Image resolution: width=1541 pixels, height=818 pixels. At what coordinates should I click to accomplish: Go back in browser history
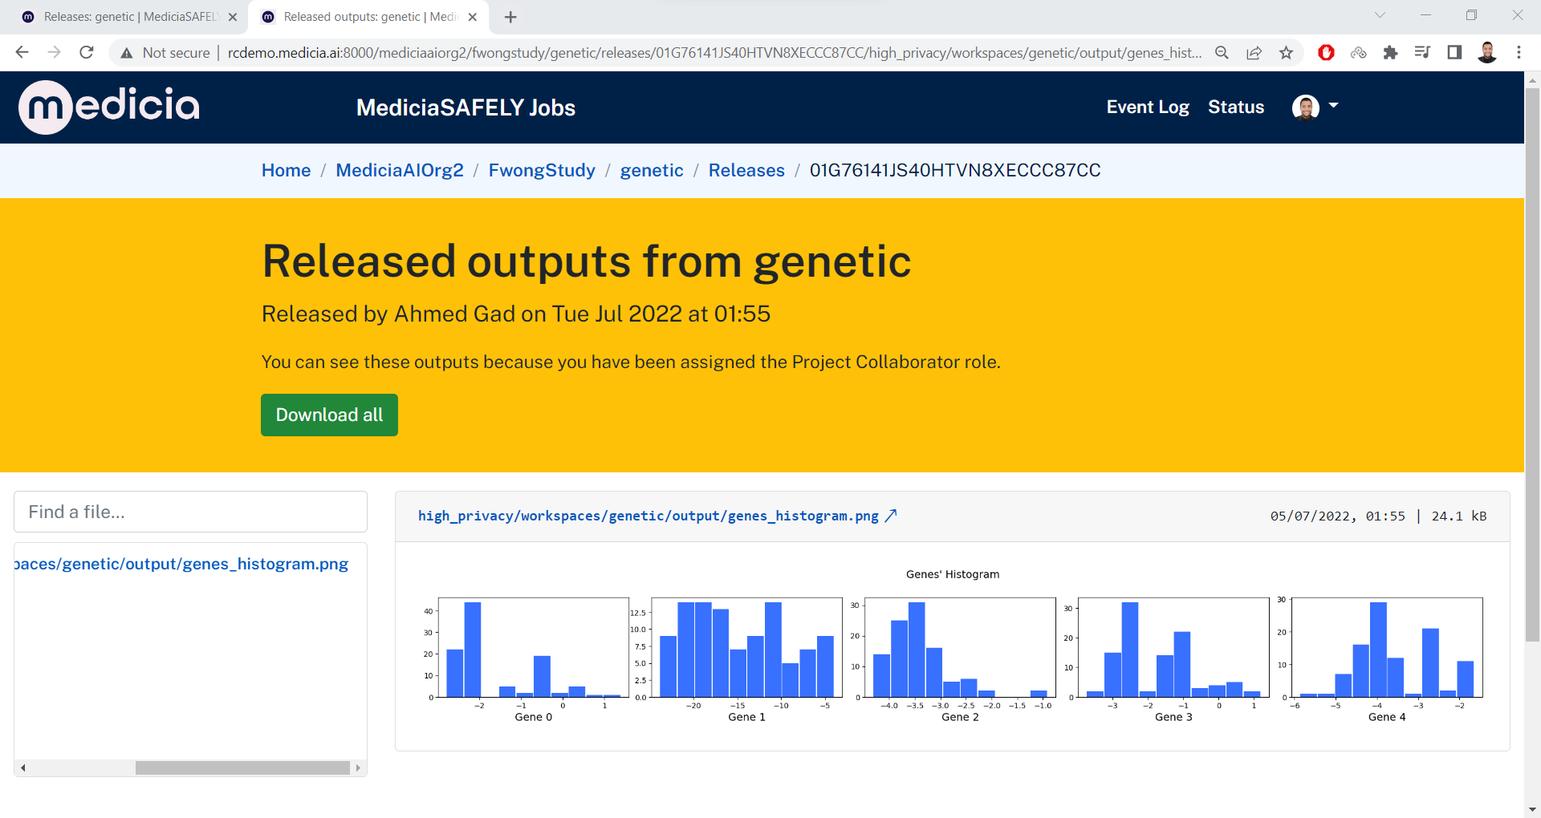[x=22, y=52]
